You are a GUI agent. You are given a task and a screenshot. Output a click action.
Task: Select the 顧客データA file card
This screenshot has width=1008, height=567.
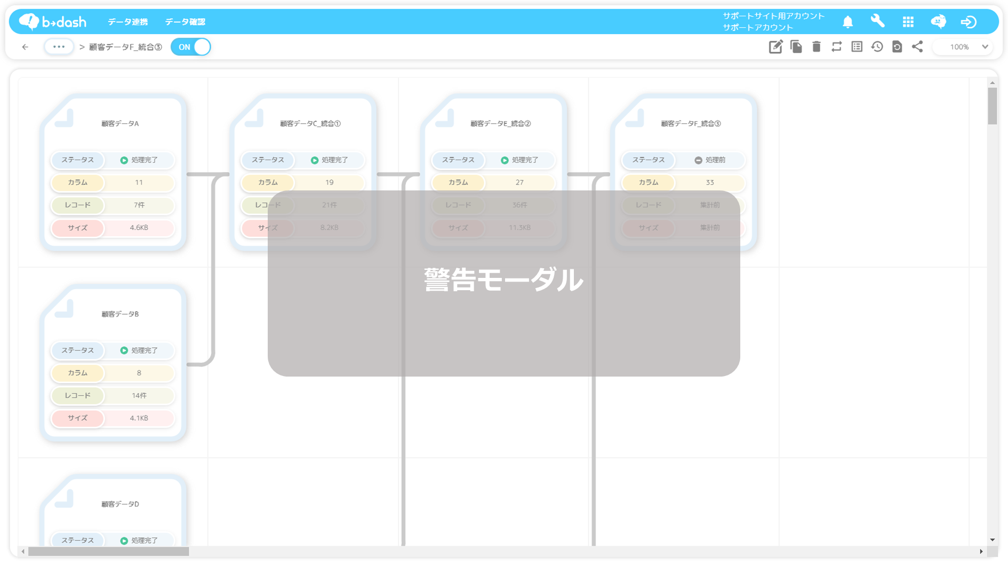point(113,172)
